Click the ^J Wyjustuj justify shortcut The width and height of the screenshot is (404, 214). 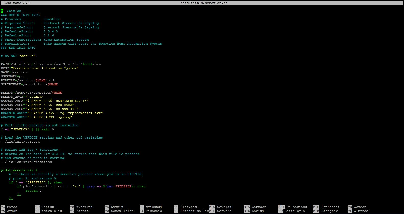pyautogui.click(x=151, y=207)
